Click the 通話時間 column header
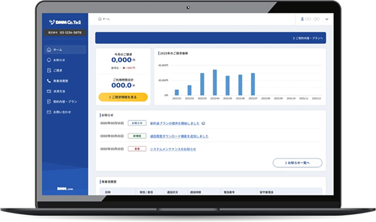376x222 pixels. pos(195,192)
